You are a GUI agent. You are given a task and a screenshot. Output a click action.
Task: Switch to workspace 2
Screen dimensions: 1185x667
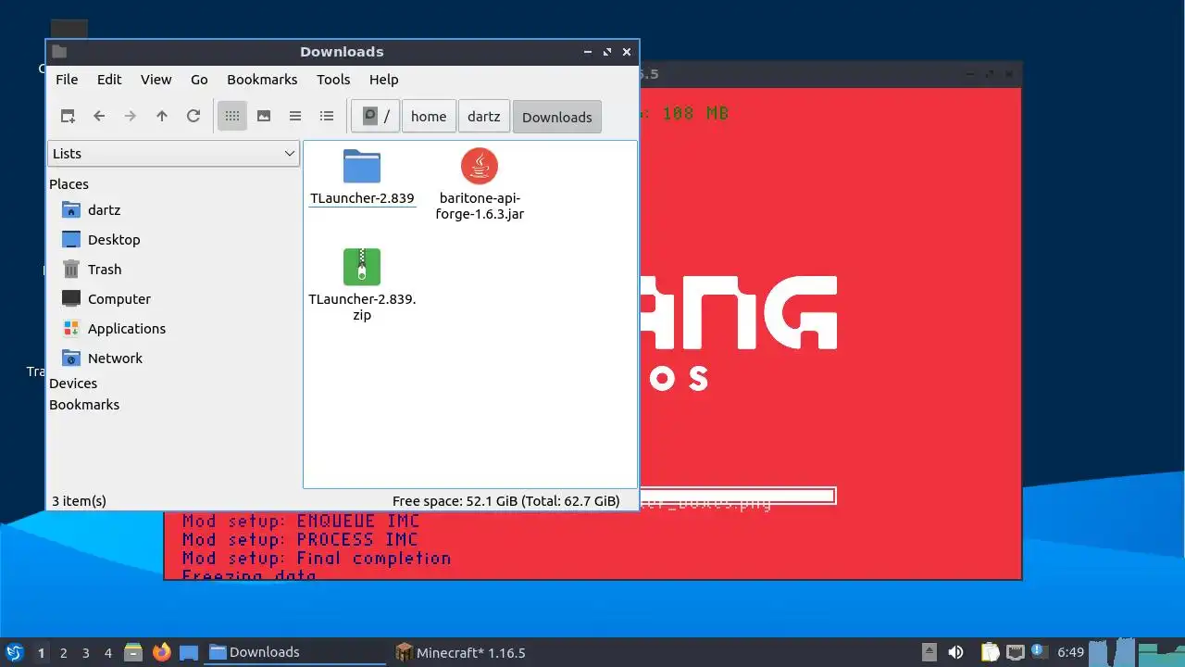[63, 653]
